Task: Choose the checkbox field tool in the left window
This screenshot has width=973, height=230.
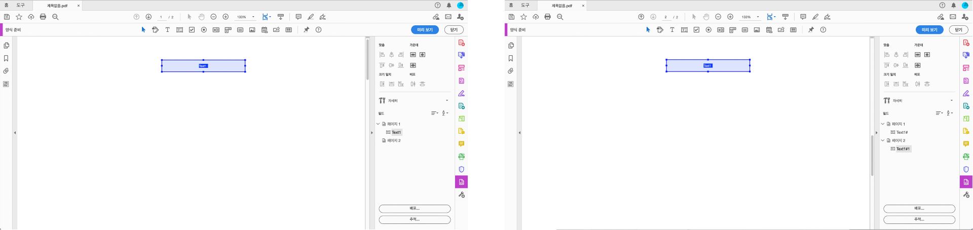Action: (192, 30)
